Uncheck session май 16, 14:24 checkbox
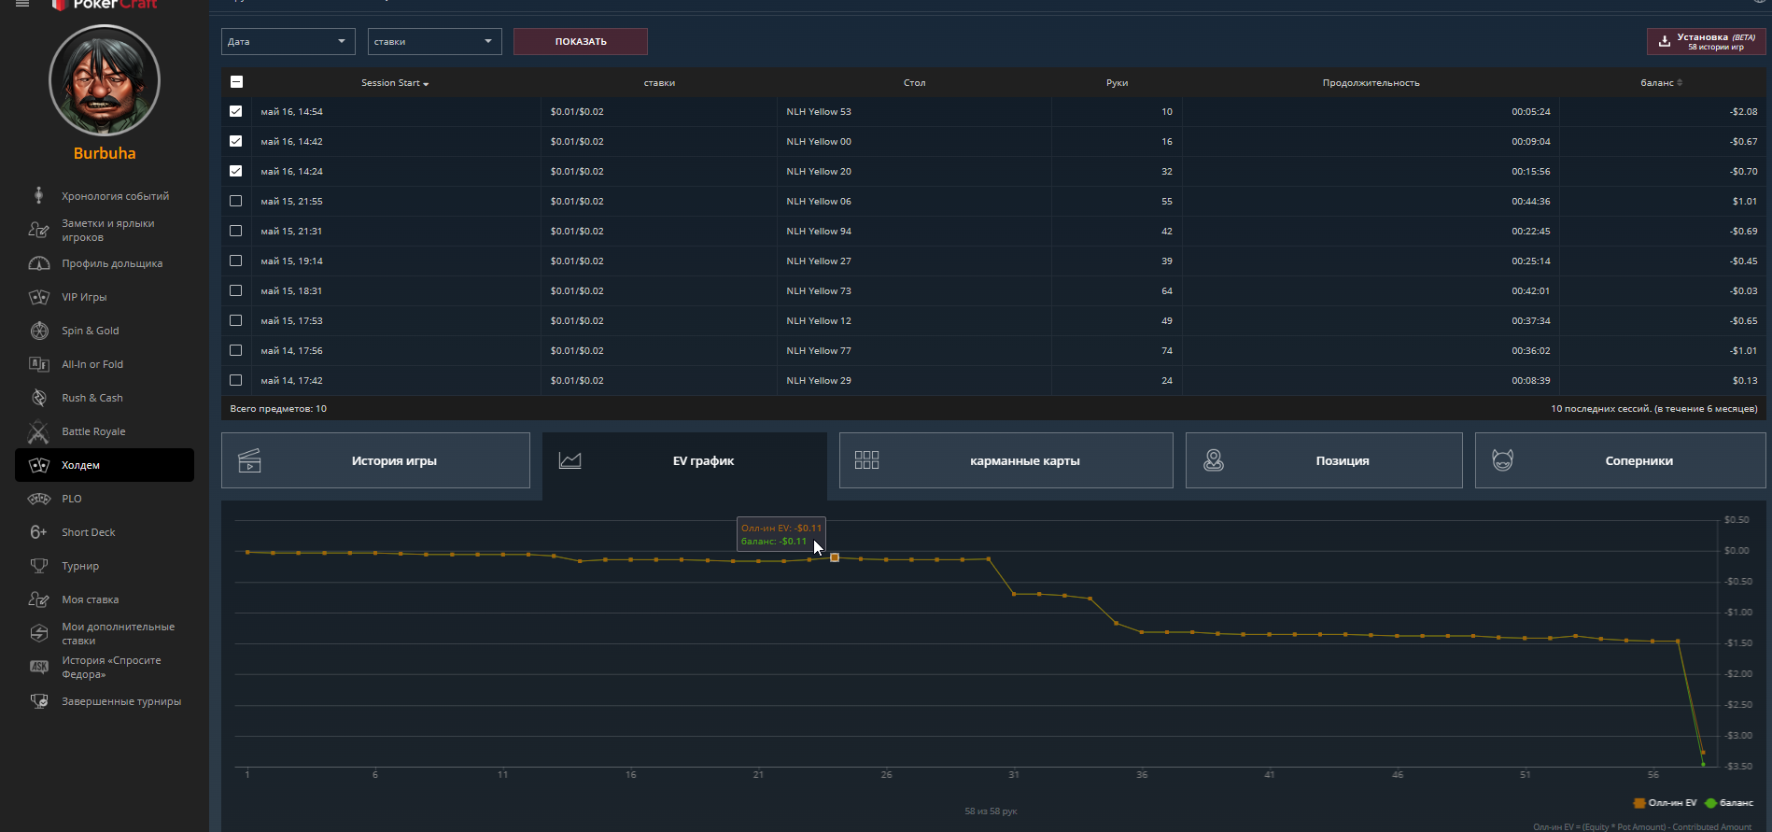Screen dimensions: 1772x832 tap(235, 171)
